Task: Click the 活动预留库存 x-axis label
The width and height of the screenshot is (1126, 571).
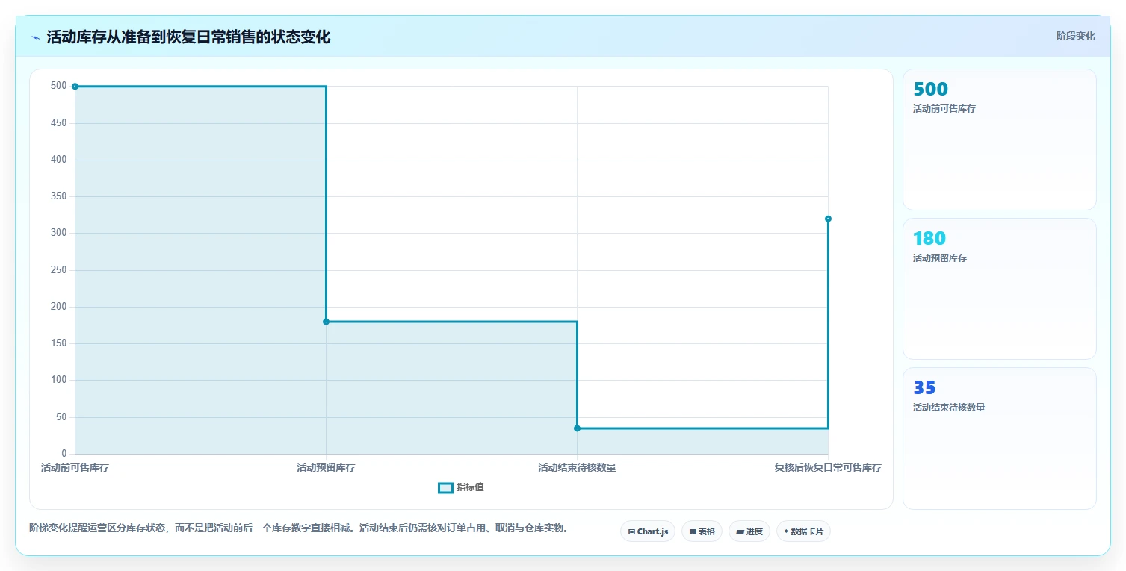Action: 326,468
